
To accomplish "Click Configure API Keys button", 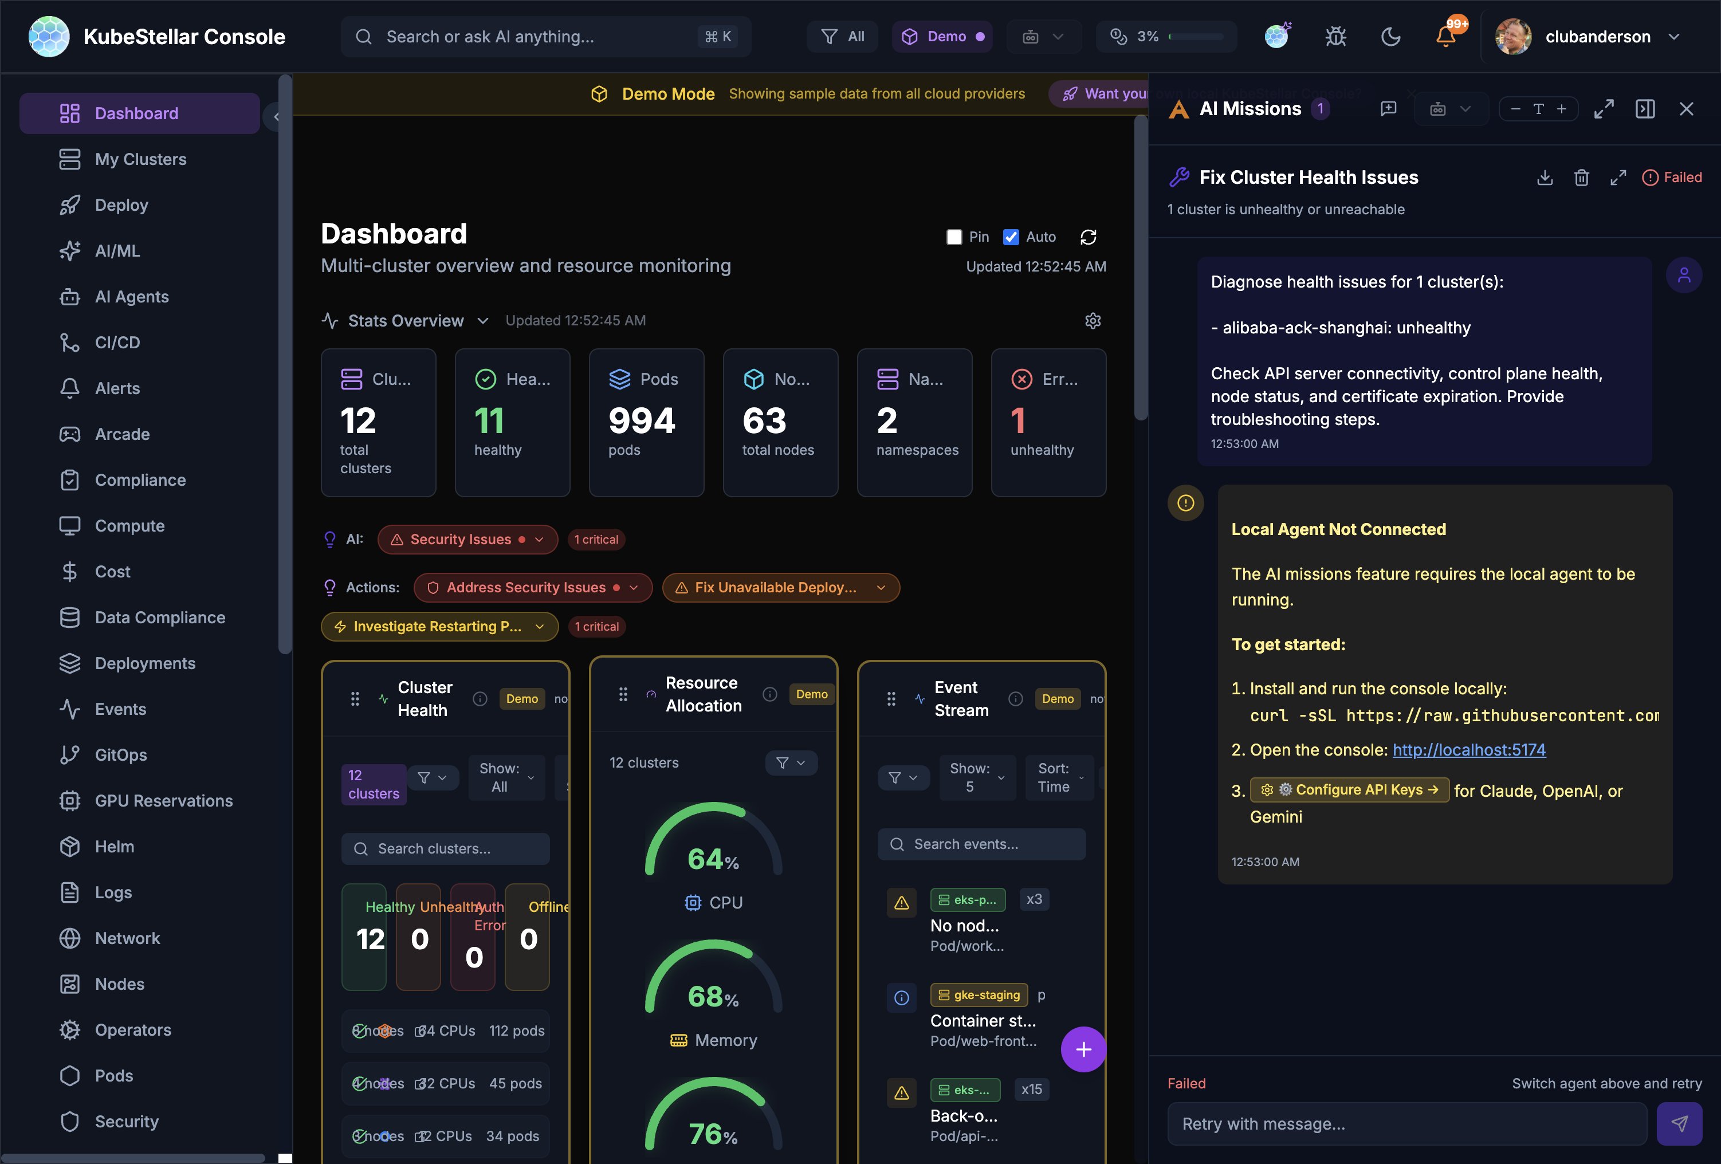I will tap(1349, 789).
